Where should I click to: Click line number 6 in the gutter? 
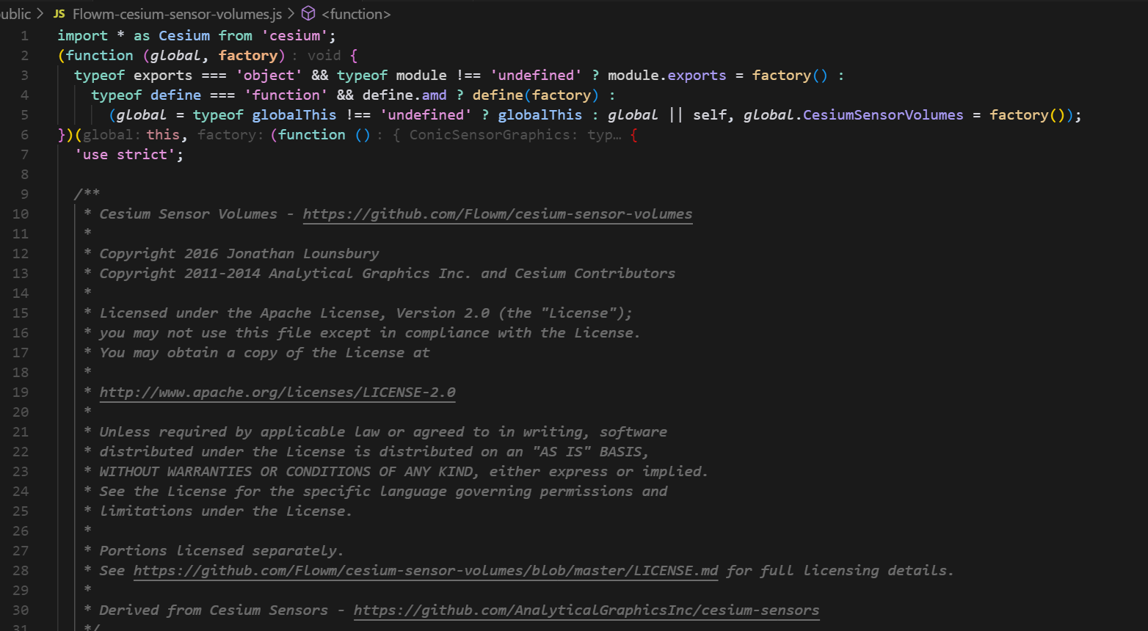point(24,134)
